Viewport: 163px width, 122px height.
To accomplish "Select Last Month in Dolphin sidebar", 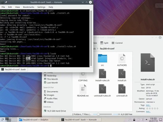I will pos(51,83).
